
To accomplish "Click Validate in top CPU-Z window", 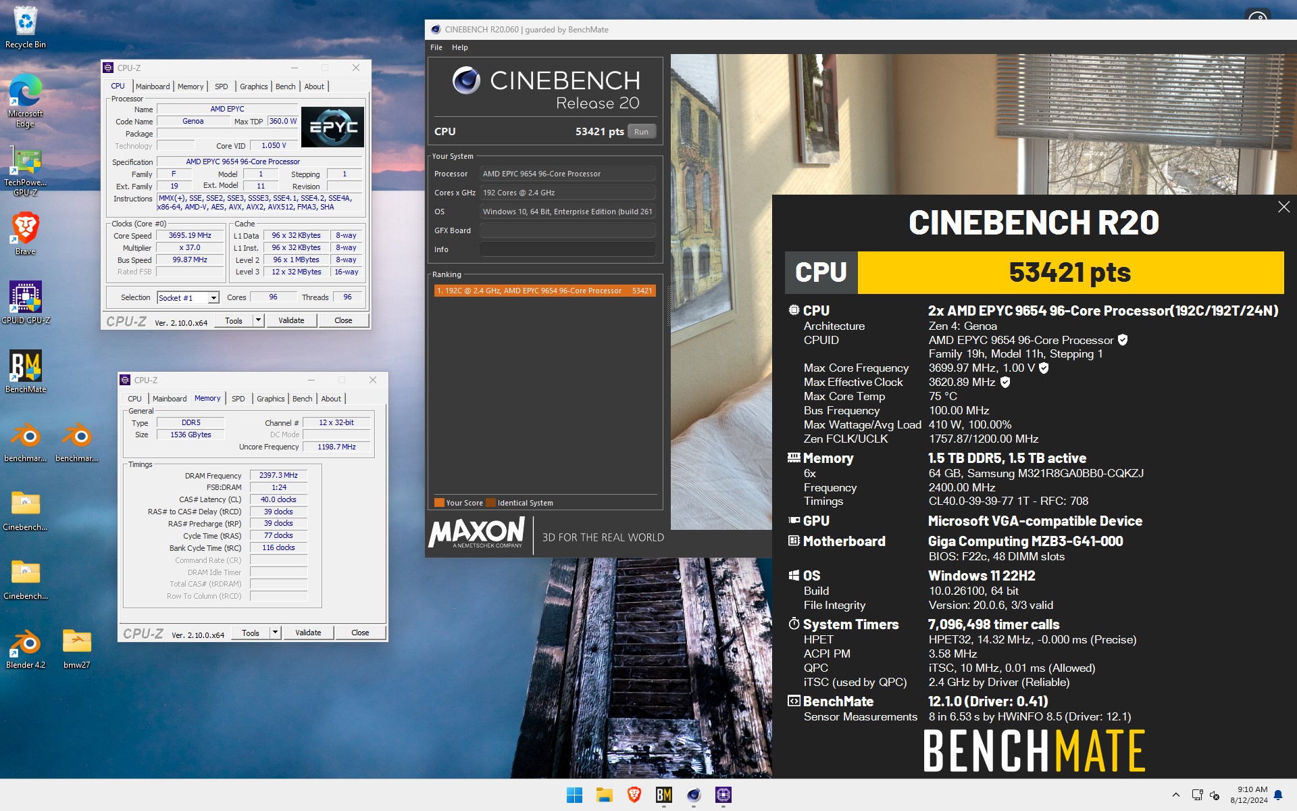I will (x=291, y=320).
